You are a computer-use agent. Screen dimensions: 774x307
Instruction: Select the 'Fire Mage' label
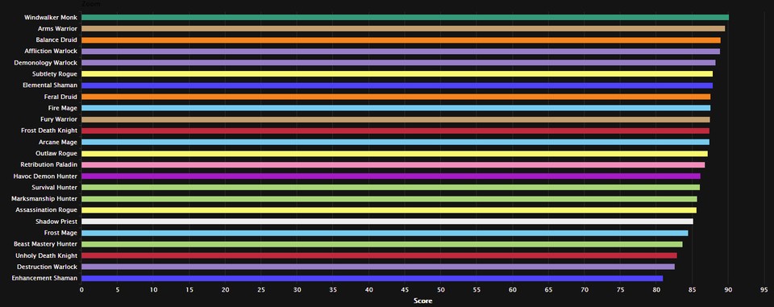[63, 108]
